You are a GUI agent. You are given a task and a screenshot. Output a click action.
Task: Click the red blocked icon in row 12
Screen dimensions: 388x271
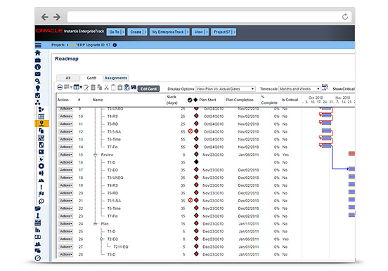click(x=190, y=131)
